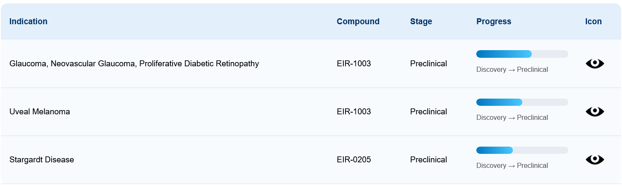Click Discovery → Preclinical label under Uveal Melanoma
This screenshot has width=622, height=187.
(x=512, y=118)
